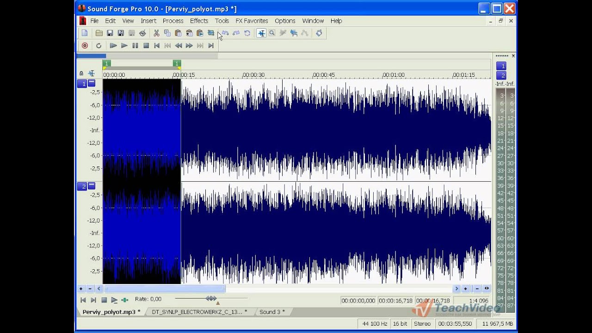Pause playback in transport toolbar
Screen dimensions: 592x333
[x=135, y=45]
